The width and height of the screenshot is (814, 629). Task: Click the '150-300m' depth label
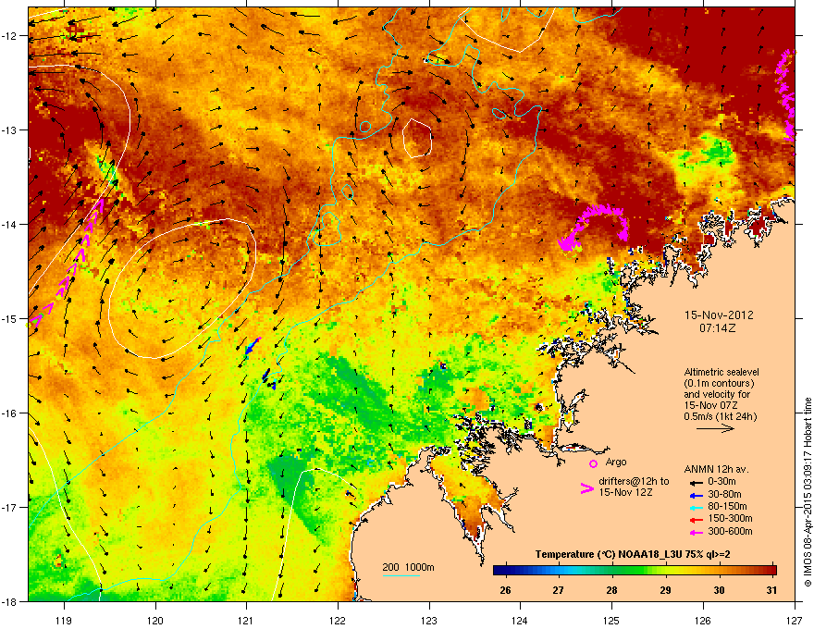[730, 518]
